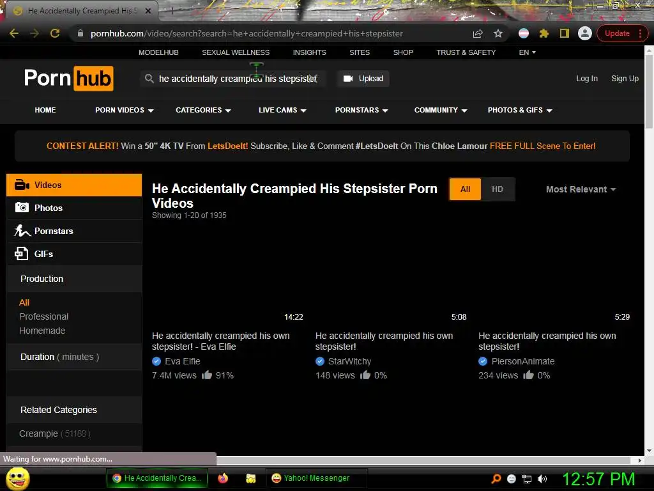
Task: Open the share page icon in address bar
Action: 478,33
